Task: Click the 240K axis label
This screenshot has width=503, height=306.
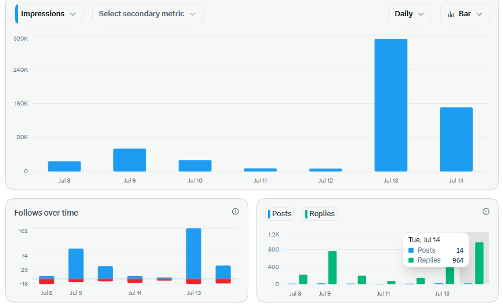Action: [x=20, y=70]
